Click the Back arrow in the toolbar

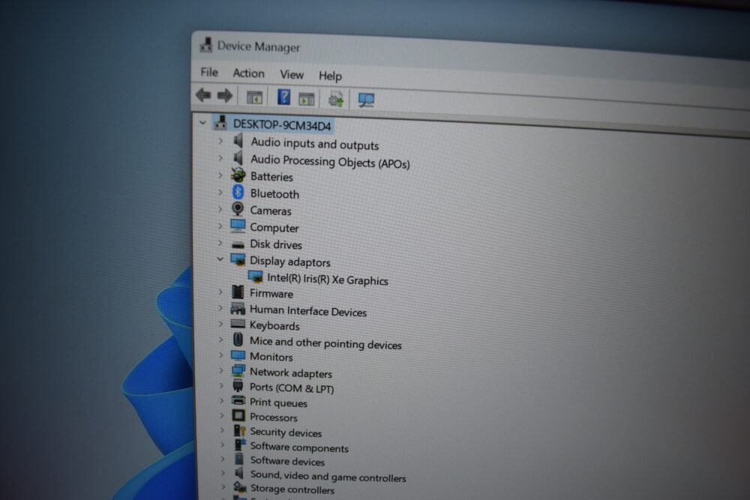[x=204, y=95]
